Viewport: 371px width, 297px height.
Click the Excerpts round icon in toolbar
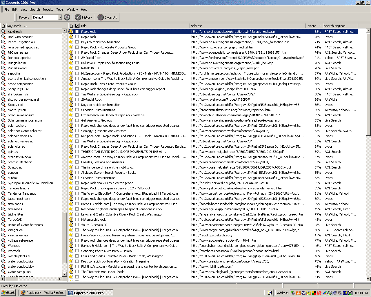pyautogui.click(x=101, y=17)
